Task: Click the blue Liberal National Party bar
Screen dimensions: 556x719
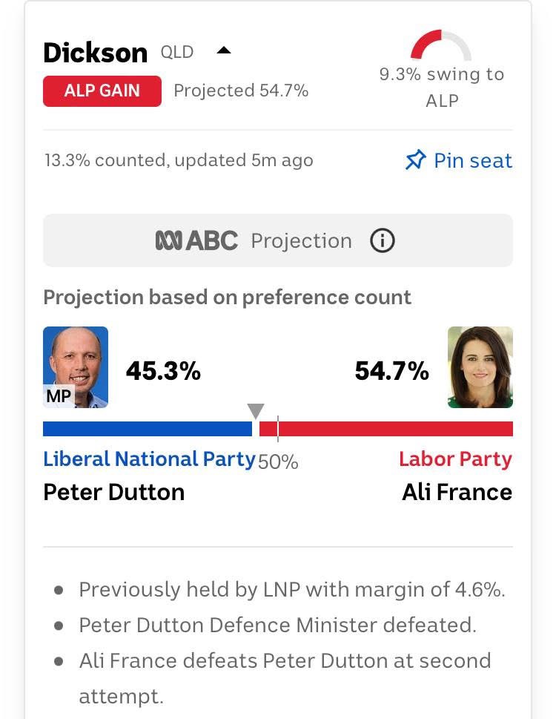Action: pyautogui.click(x=148, y=429)
